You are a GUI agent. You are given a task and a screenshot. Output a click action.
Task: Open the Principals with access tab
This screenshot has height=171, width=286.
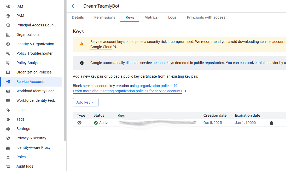point(206,17)
